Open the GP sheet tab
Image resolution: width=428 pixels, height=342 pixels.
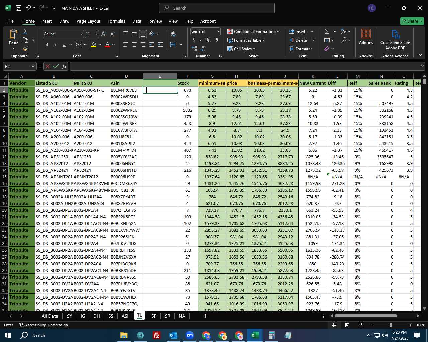153,316
